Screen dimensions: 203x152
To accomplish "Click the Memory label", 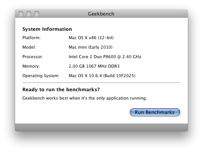I will tap(31, 66).
